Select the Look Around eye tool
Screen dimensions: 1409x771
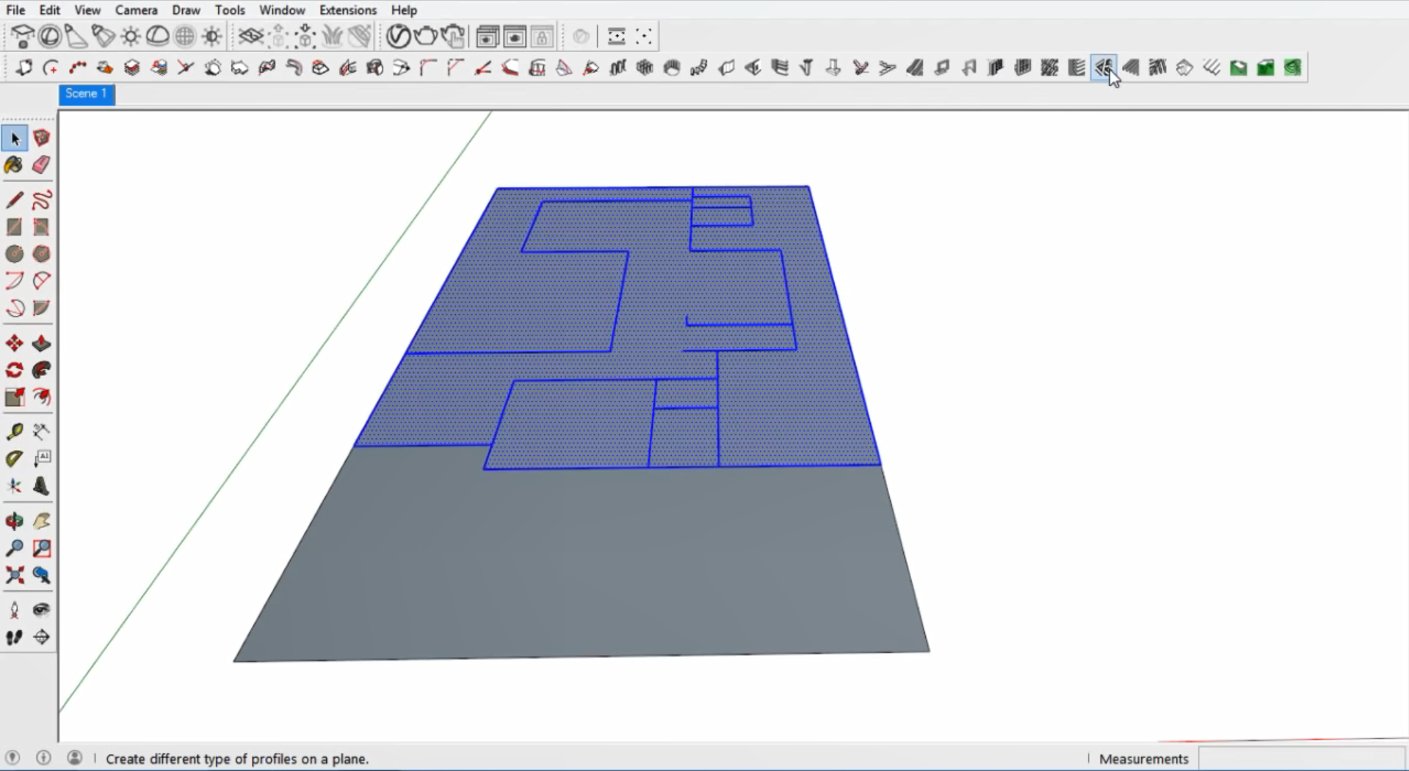point(42,610)
